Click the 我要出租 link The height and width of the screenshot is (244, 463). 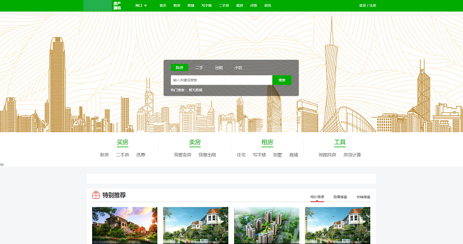point(207,155)
